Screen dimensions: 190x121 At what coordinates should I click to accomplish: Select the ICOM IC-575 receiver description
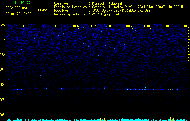coord(121,11)
